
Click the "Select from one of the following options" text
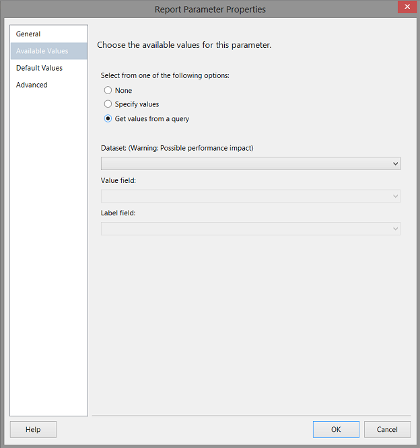(165, 75)
